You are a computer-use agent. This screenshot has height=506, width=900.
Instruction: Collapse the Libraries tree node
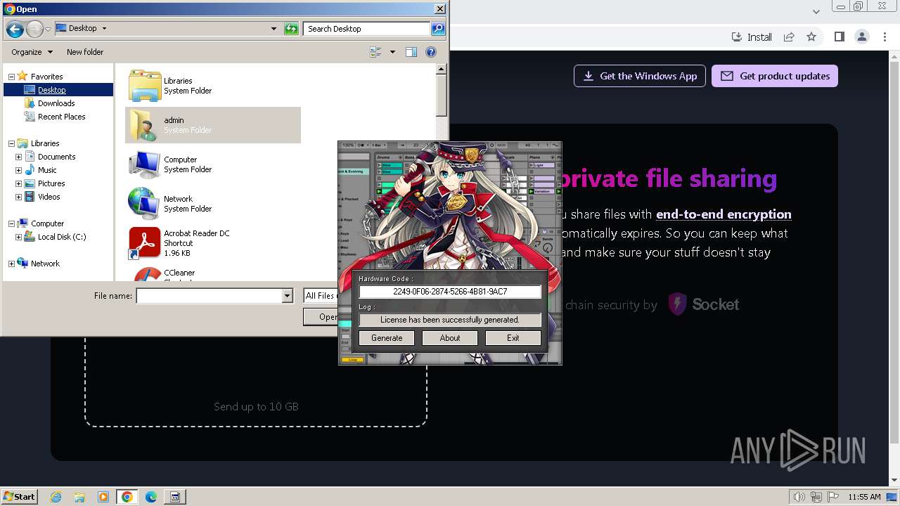(x=11, y=143)
